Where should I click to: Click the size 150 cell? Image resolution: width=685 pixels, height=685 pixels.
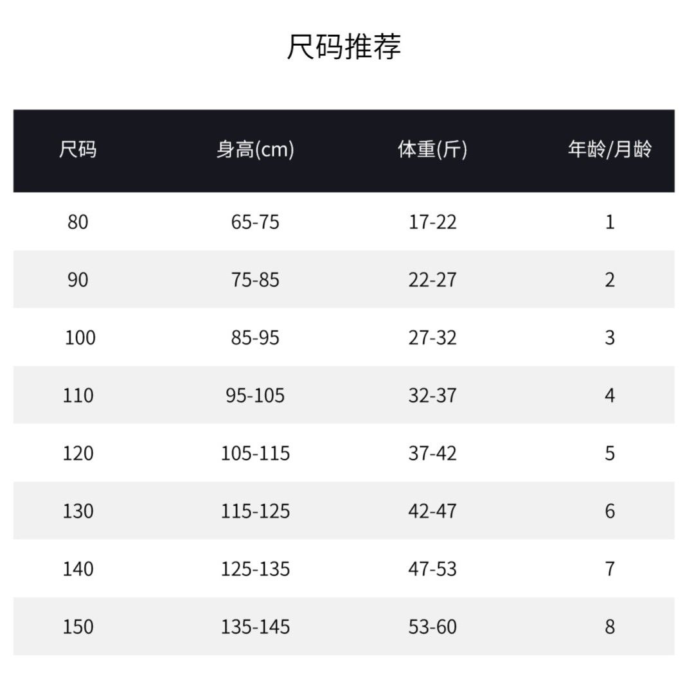tap(78, 627)
